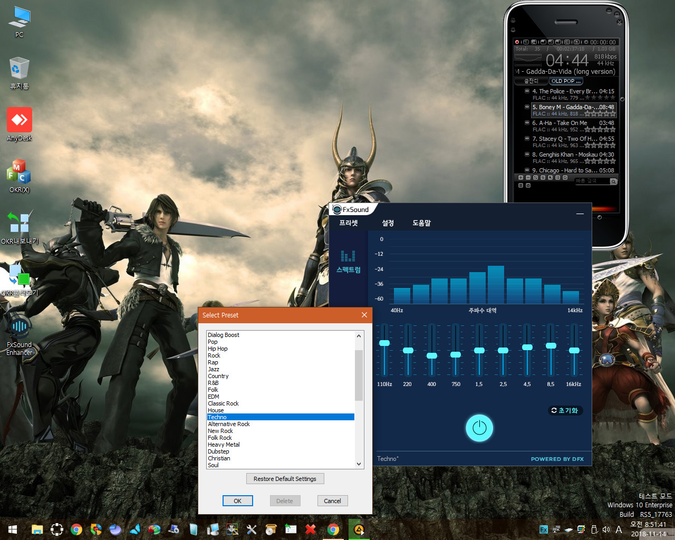675x540 pixels.
Task: Click the preset list scroll-down arrow
Action: coord(359,464)
